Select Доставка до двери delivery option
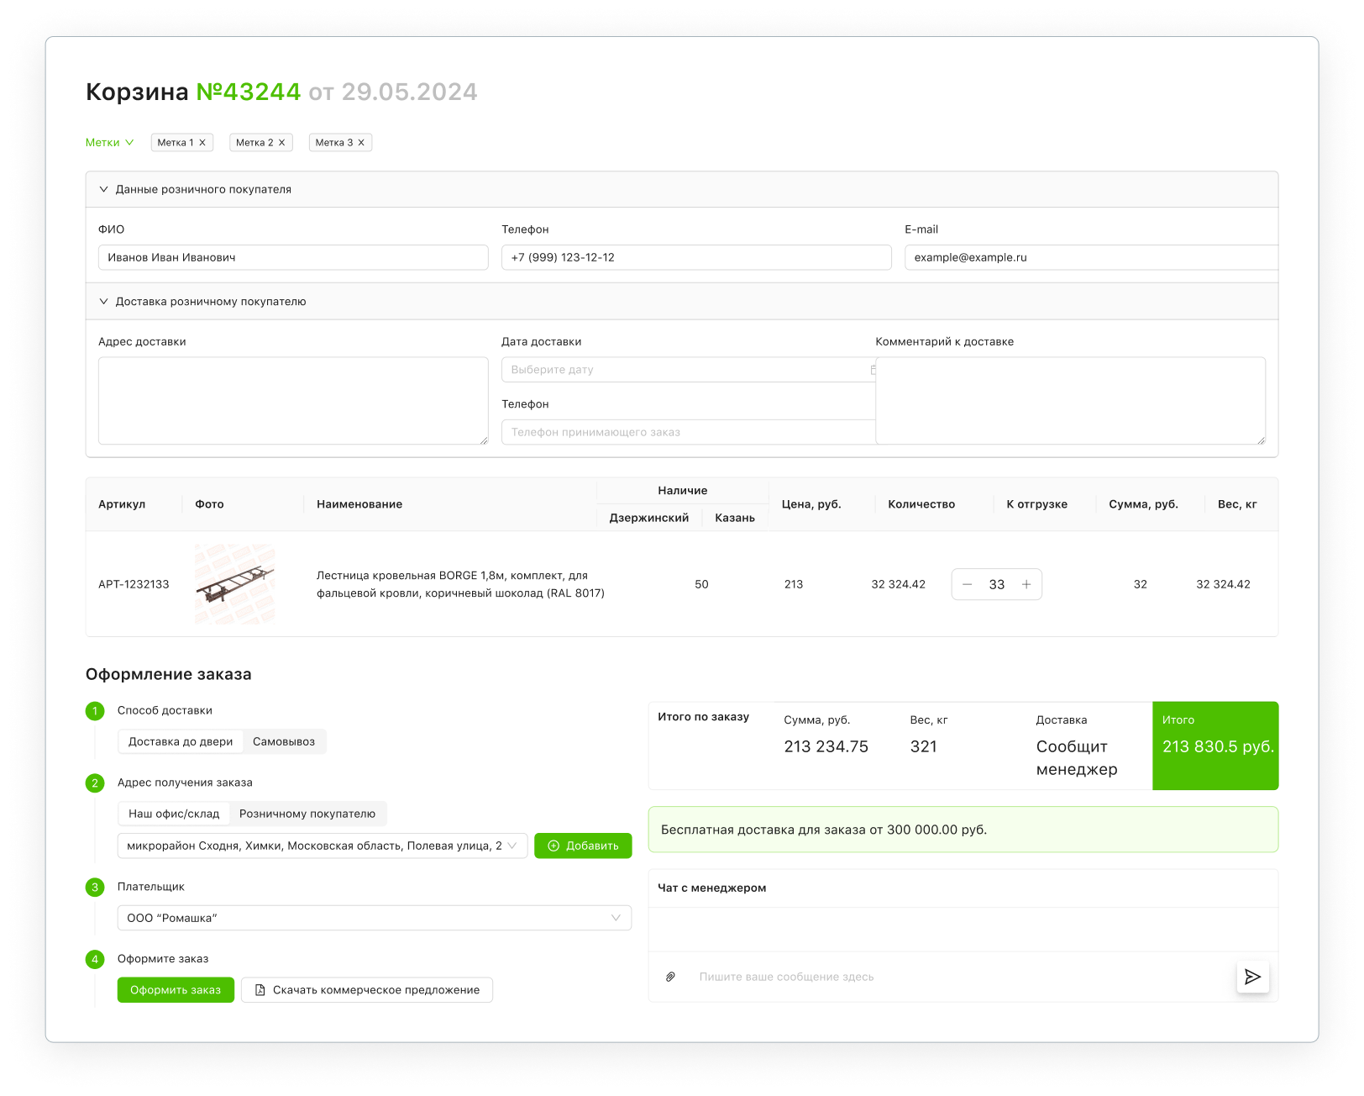Image resolution: width=1364 pixels, height=1096 pixels. tap(181, 741)
